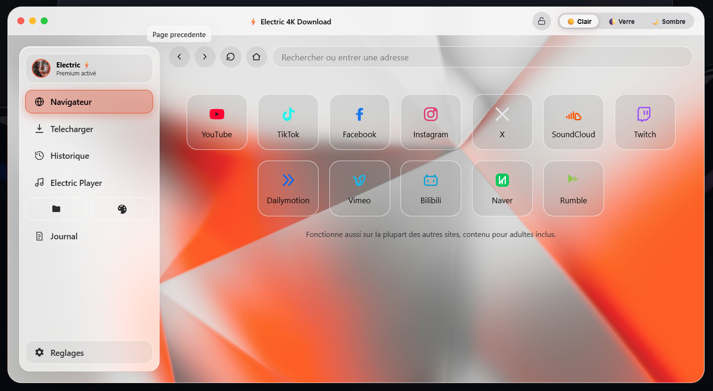Open the TikTok shortcut tile

click(288, 122)
